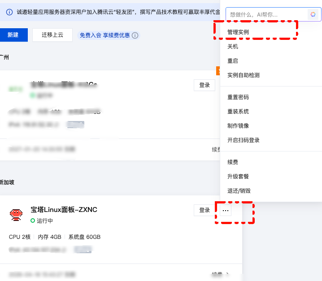Click 登录 button for 宝塔Linux面板-ZXNC

(205, 210)
